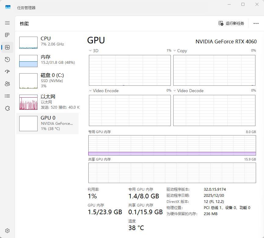This screenshot has width=264, height=238.
Task: Open the hamburger navigation menu
Action: [7, 23]
